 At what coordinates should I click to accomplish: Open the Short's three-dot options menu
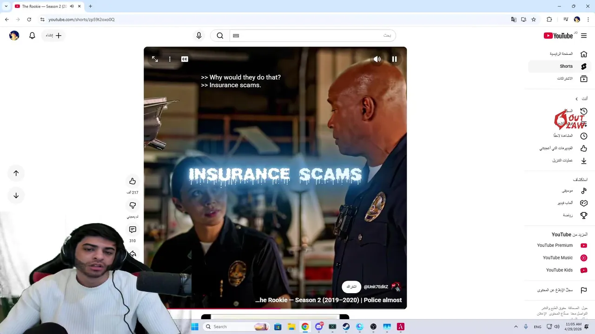pos(170,59)
